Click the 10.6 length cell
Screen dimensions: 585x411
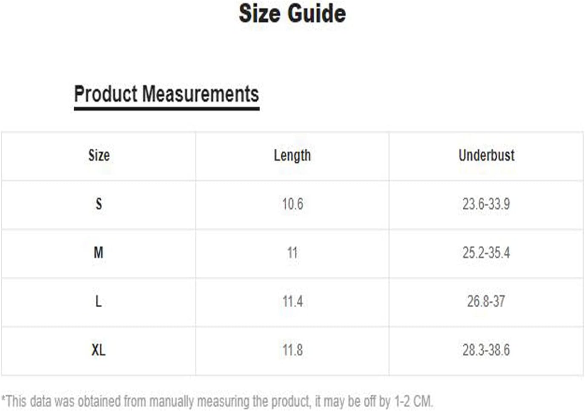[292, 204]
